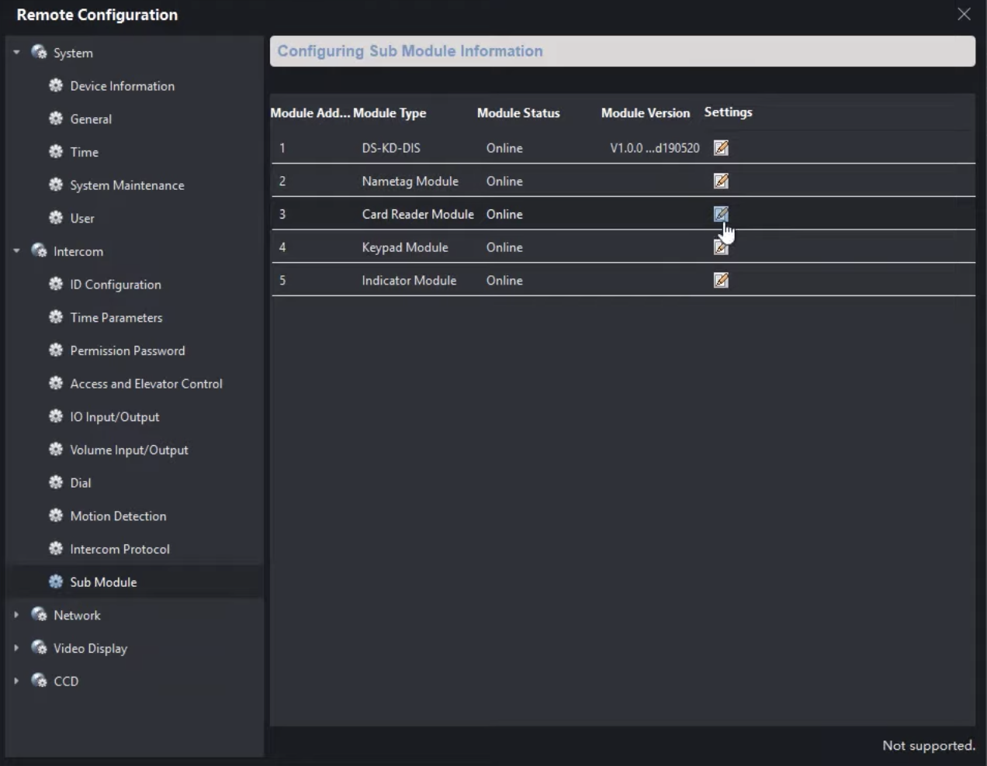Sort by Module Status column header
The image size is (987, 766).
tap(518, 113)
